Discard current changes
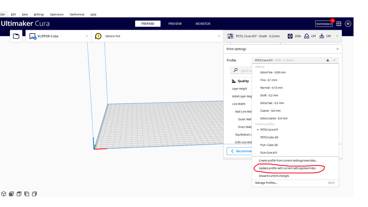This screenshot has height=207, width=368. tap(295, 176)
